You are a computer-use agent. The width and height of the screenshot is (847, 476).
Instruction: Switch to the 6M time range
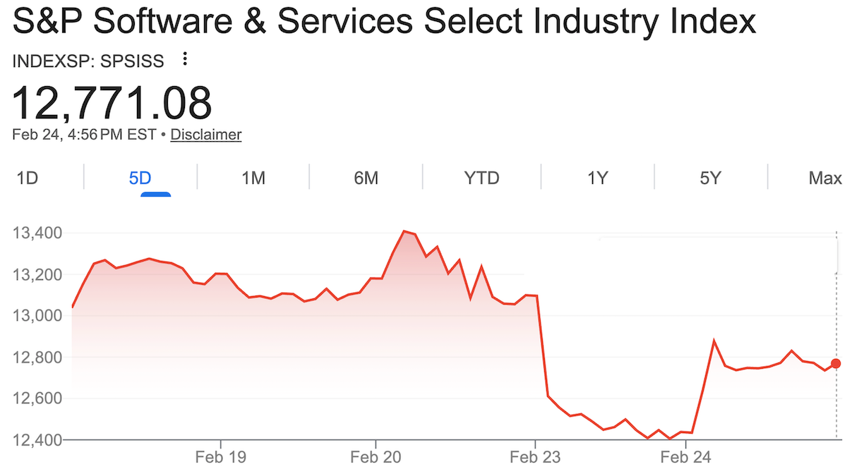coord(366,178)
